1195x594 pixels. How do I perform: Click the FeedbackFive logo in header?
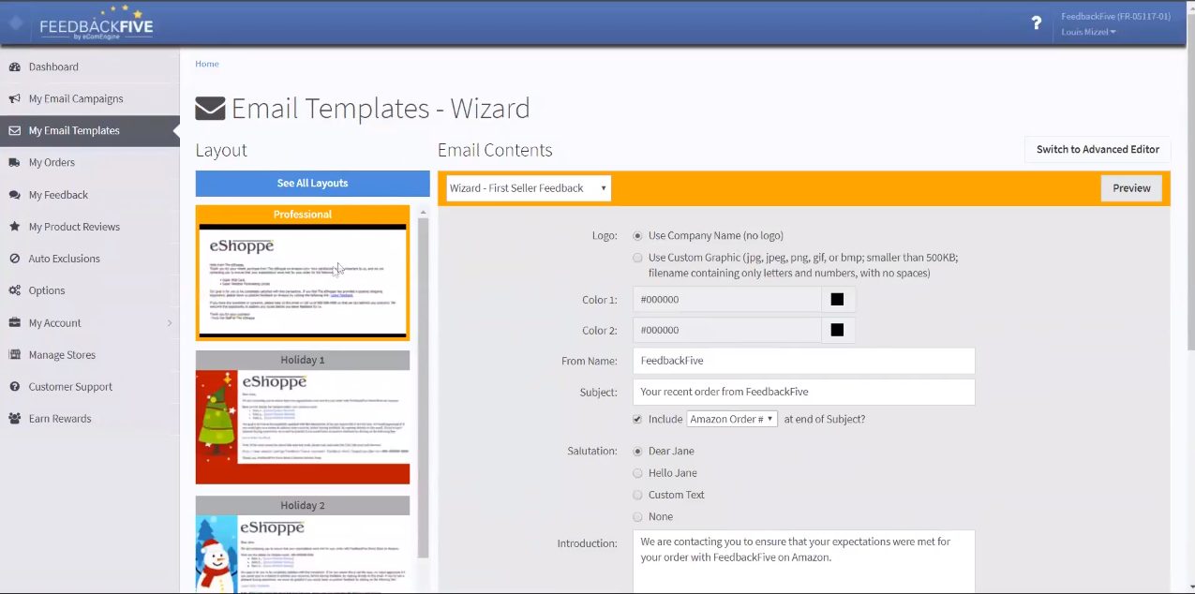pyautogui.click(x=96, y=23)
